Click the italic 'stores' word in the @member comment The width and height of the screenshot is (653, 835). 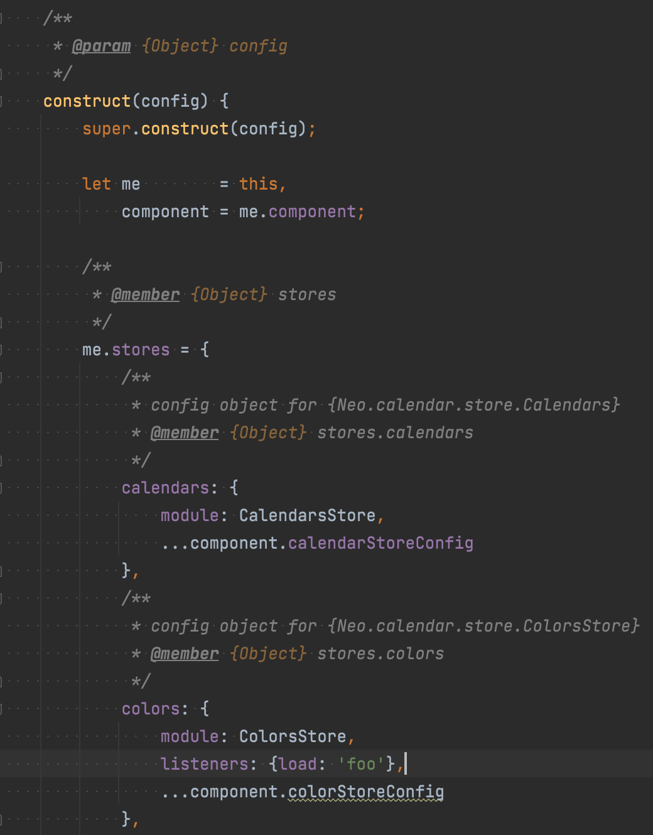(x=307, y=294)
